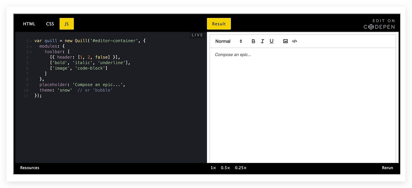Click the 'snow' theme string in code

click(x=65, y=90)
